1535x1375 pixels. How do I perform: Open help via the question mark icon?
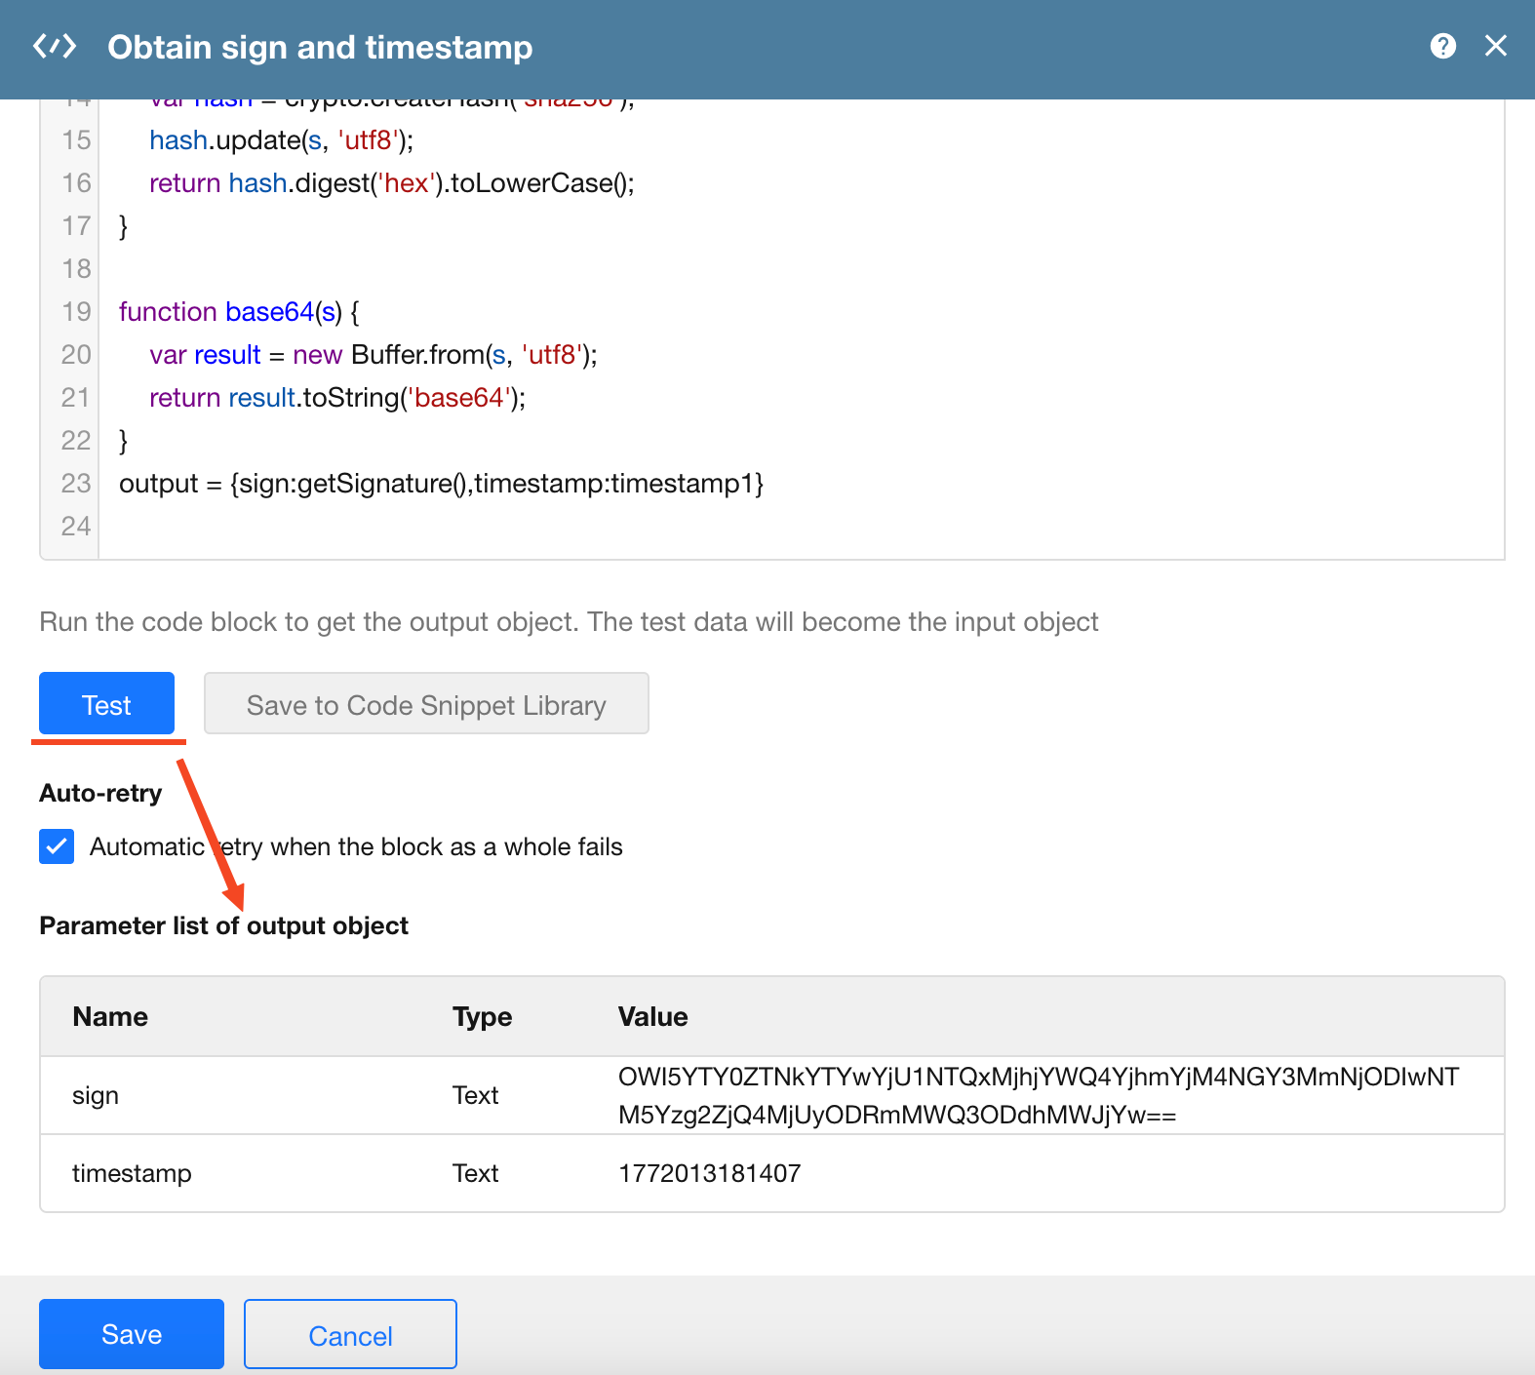1442,46
